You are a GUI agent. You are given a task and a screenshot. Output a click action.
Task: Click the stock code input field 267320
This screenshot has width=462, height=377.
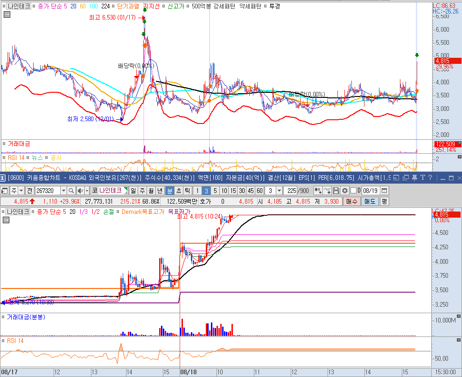tap(48, 191)
